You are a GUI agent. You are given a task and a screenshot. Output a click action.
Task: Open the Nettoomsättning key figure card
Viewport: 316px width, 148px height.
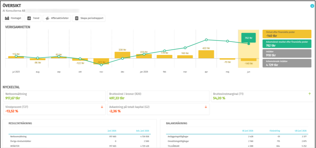tap(54, 96)
